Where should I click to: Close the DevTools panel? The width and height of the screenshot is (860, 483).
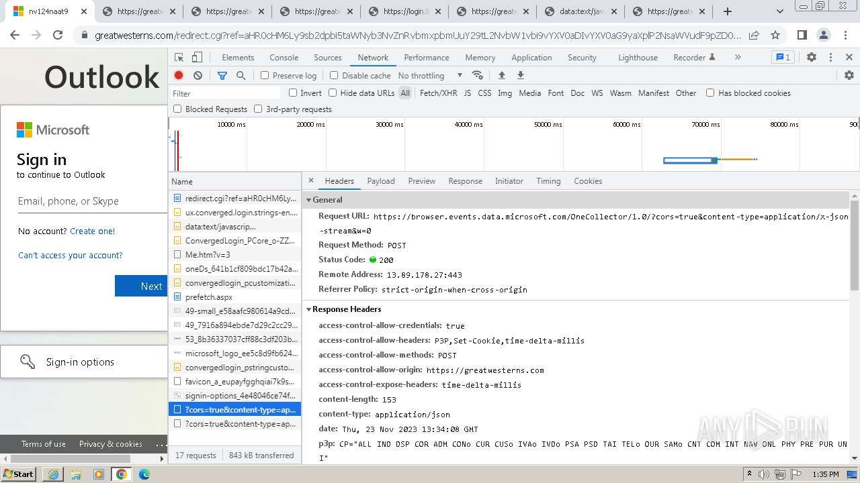coord(849,58)
